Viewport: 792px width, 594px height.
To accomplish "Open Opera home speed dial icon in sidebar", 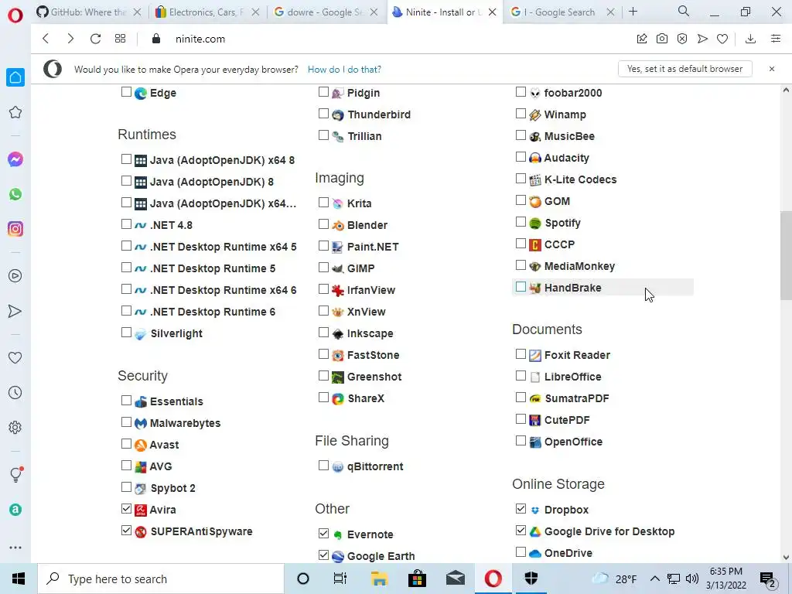I will pyautogui.click(x=15, y=77).
